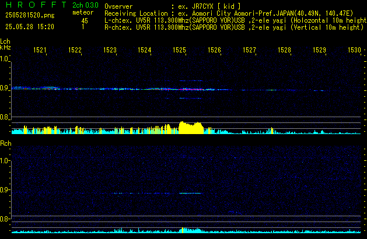
Task: Click the 1524 time axis marker
Action: tap(145, 50)
